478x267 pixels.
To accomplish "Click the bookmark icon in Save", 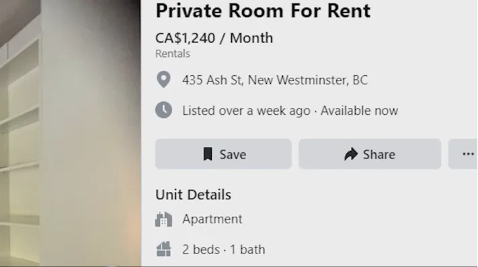I will coord(208,154).
